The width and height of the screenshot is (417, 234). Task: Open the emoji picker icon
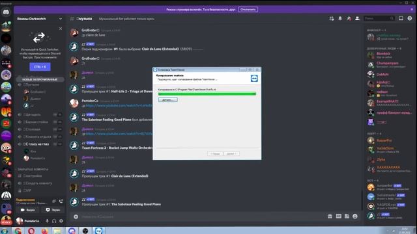click(355, 216)
